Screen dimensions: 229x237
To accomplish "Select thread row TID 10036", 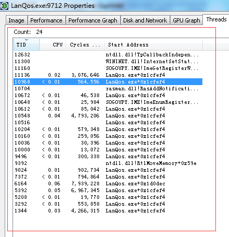I will (108, 143).
